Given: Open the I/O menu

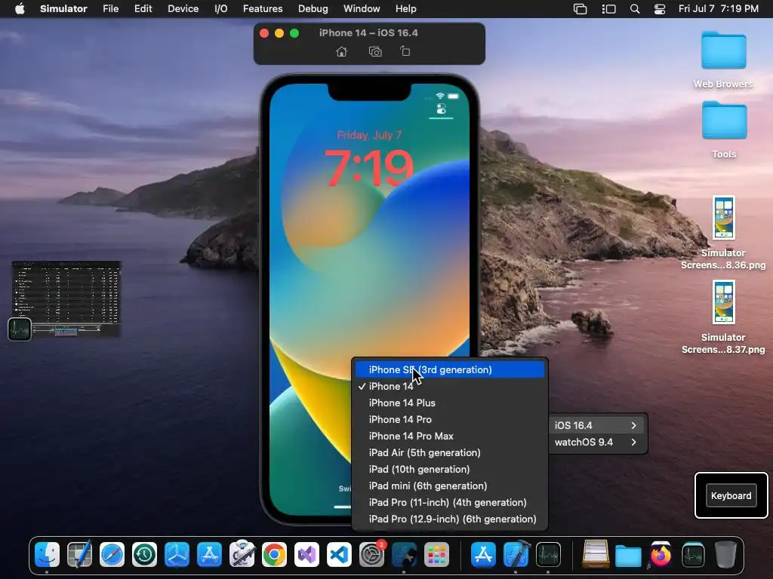Looking at the screenshot, I should click(221, 9).
